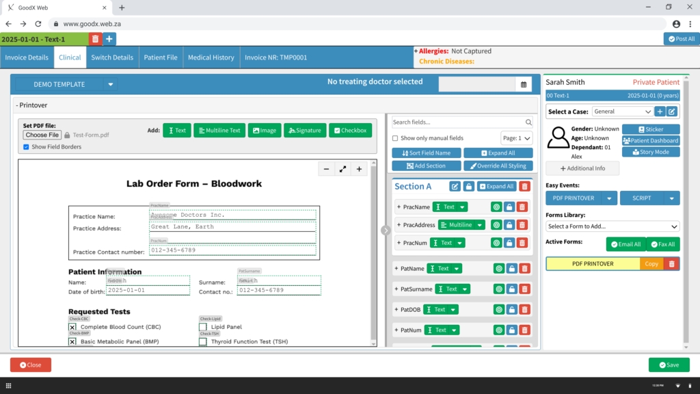Zoom in the PDF preview
The width and height of the screenshot is (700, 394).
coord(359,169)
